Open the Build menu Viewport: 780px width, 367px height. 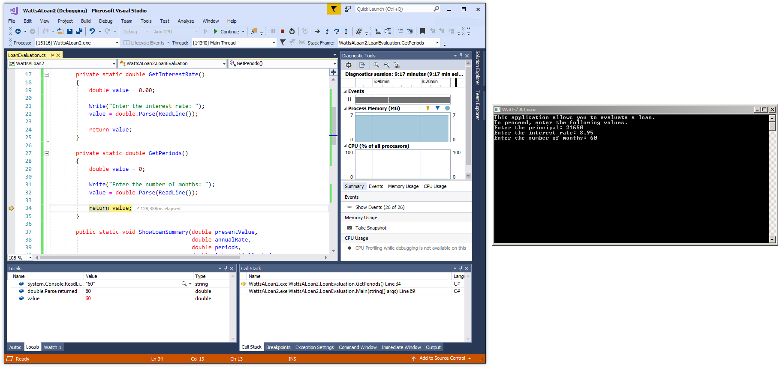(x=86, y=21)
